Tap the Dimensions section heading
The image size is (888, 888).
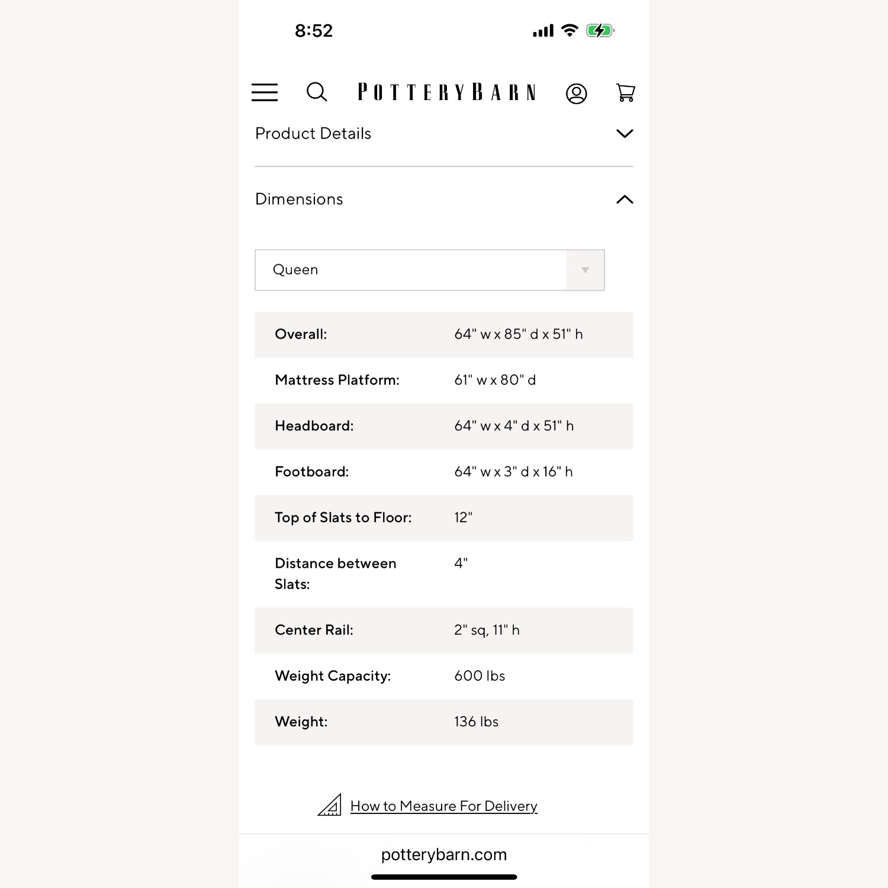pos(299,200)
